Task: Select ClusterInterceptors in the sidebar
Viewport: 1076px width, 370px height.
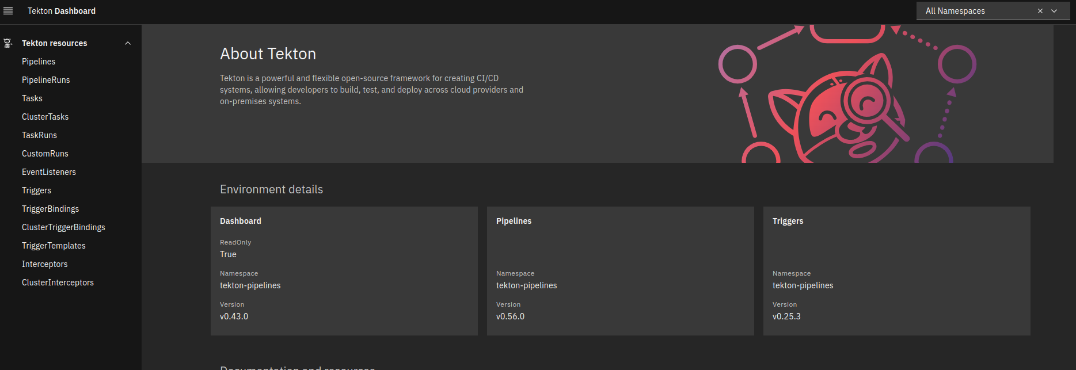Action: (58, 283)
